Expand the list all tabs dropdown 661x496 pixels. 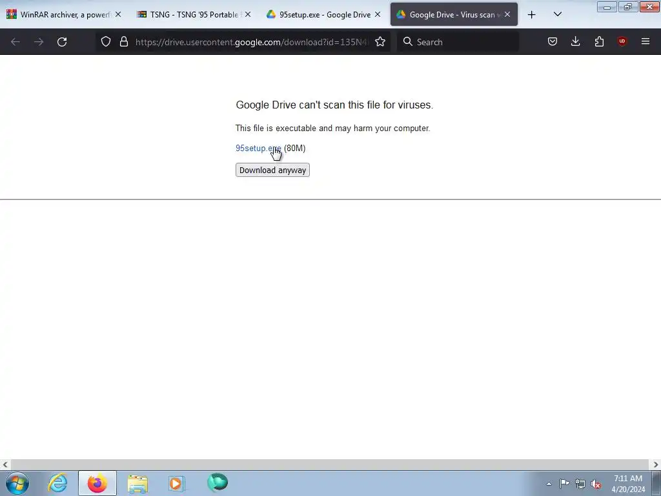coord(557,14)
